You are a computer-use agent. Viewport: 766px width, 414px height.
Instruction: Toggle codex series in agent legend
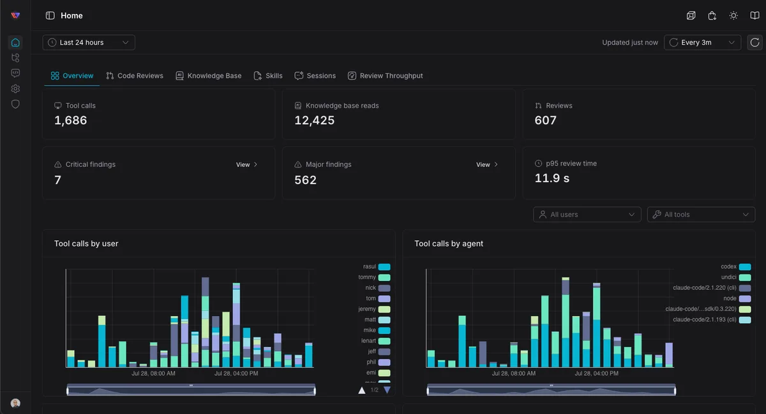coord(736,267)
